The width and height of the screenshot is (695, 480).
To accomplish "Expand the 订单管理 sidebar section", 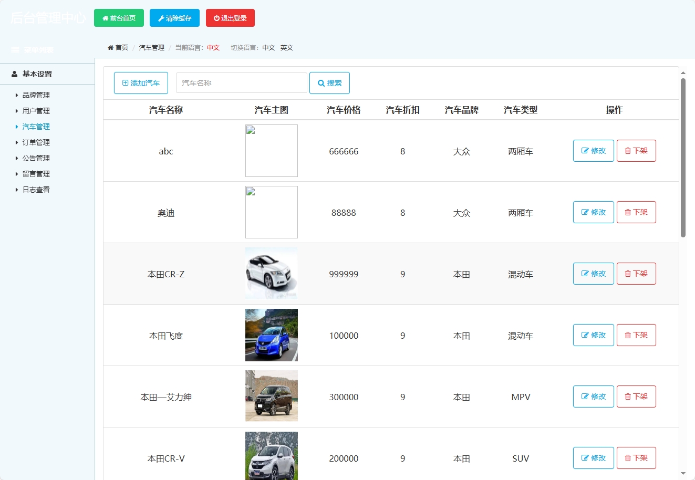I will [x=36, y=142].
